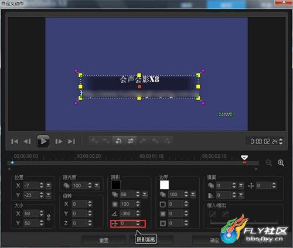Click the timeline right scroll arrow
Viewport: 293px width, 248px height.
point(256,169)
